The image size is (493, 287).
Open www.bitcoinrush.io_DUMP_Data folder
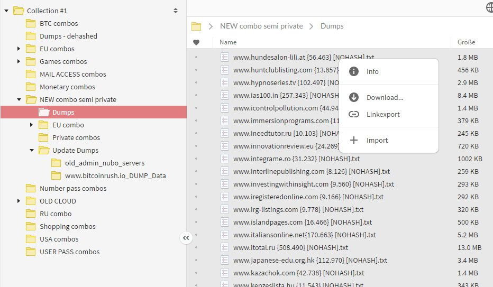tap(115, 176)
